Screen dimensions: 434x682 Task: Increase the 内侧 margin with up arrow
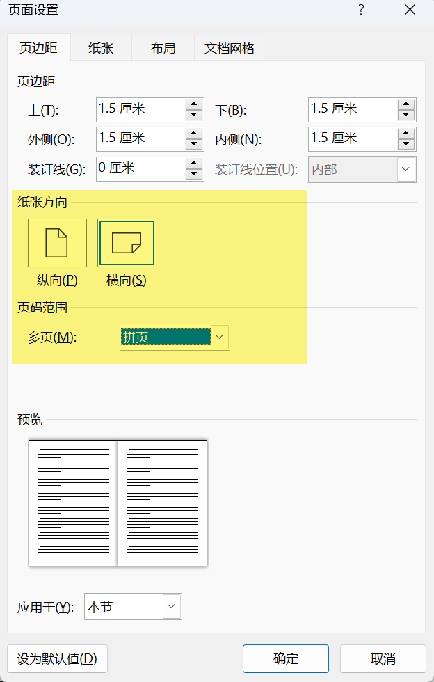tap(406, 134)
